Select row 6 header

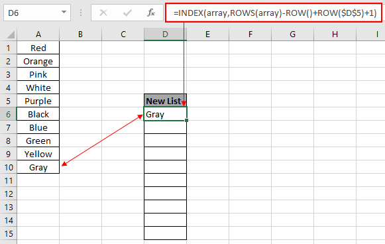pos(8,114)
